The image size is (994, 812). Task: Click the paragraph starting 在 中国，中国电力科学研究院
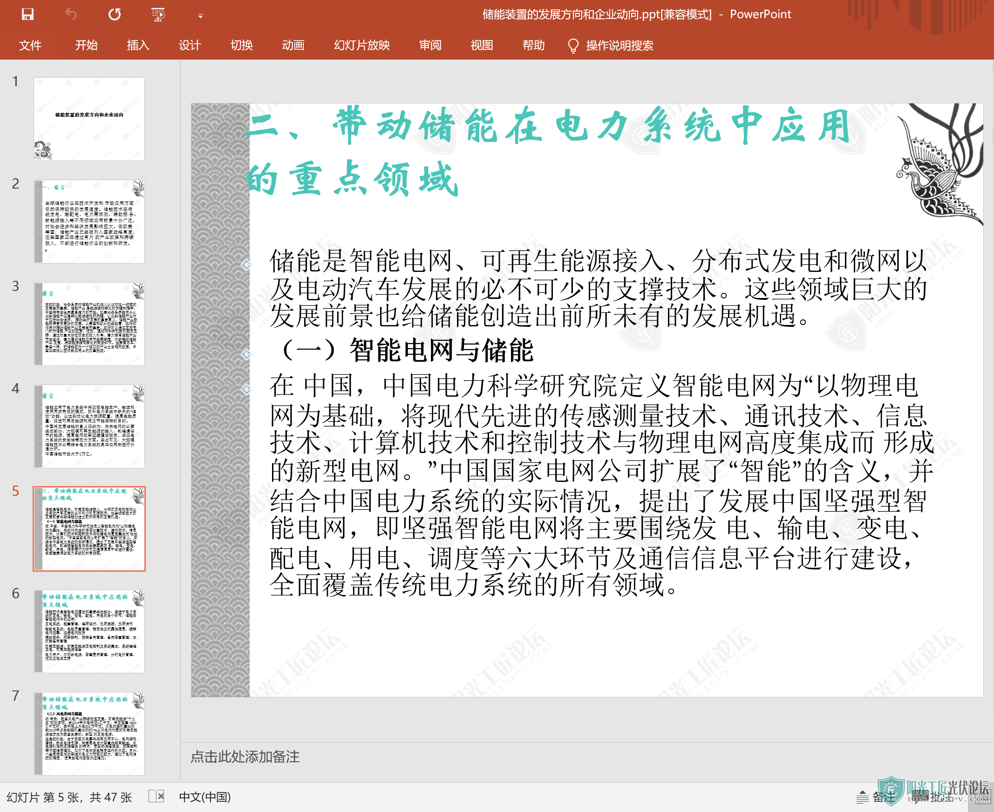601,485
